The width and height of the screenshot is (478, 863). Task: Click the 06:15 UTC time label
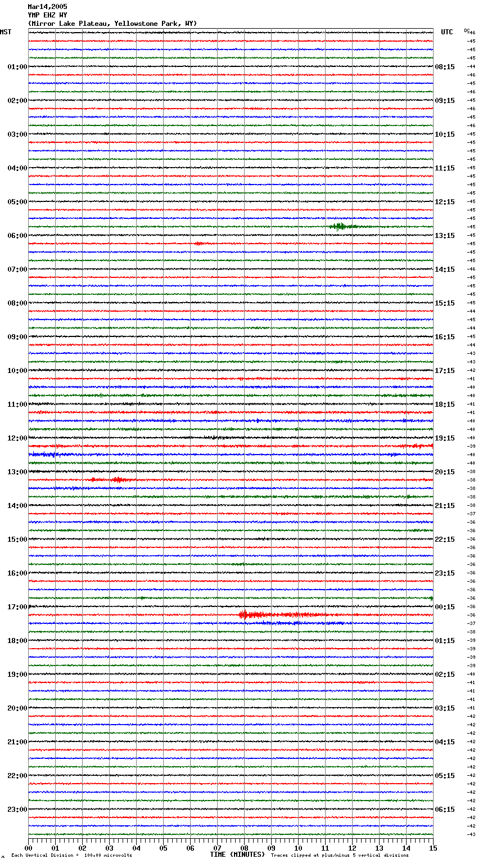(445, 810)
